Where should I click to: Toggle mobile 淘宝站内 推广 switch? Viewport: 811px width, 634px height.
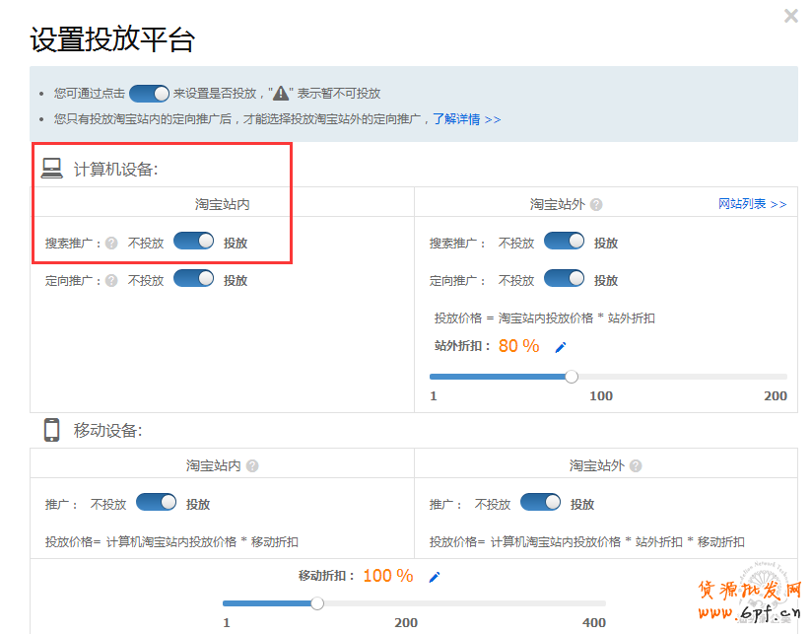click(157, 503)
